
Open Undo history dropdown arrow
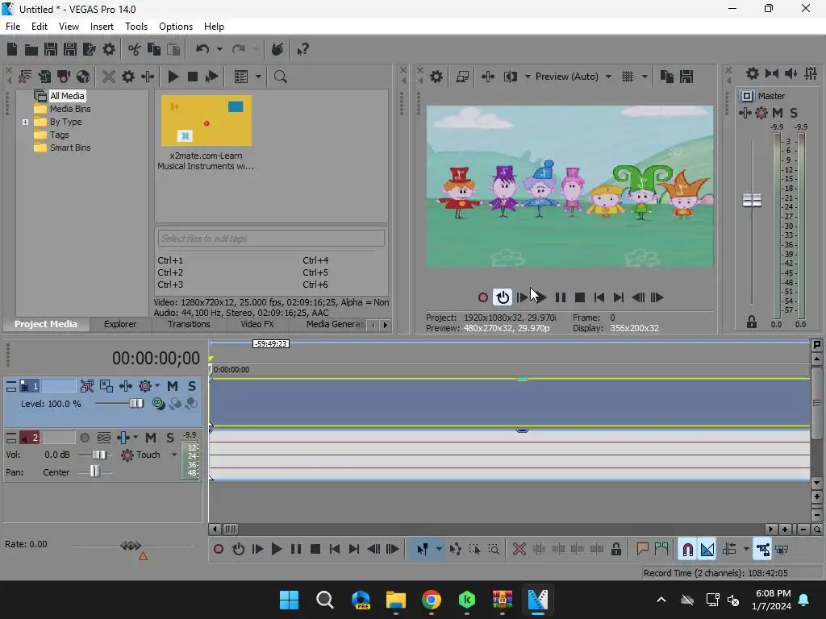point(219,49)
